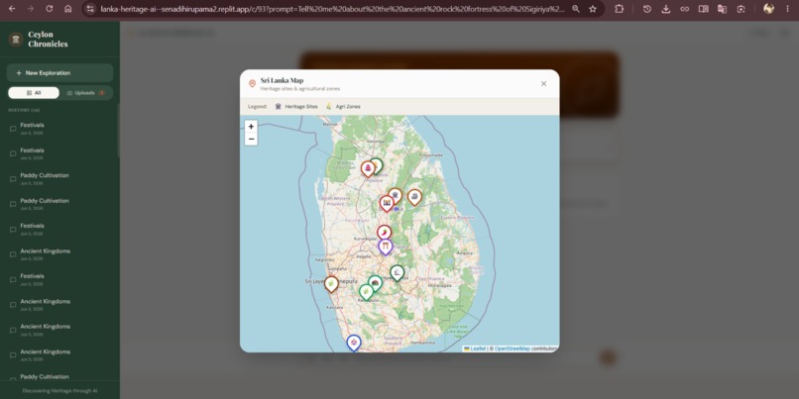This screenshot has width=799, height=399.
Task: Click the green marker behind the red stupa marker
Action: point(378,165)
